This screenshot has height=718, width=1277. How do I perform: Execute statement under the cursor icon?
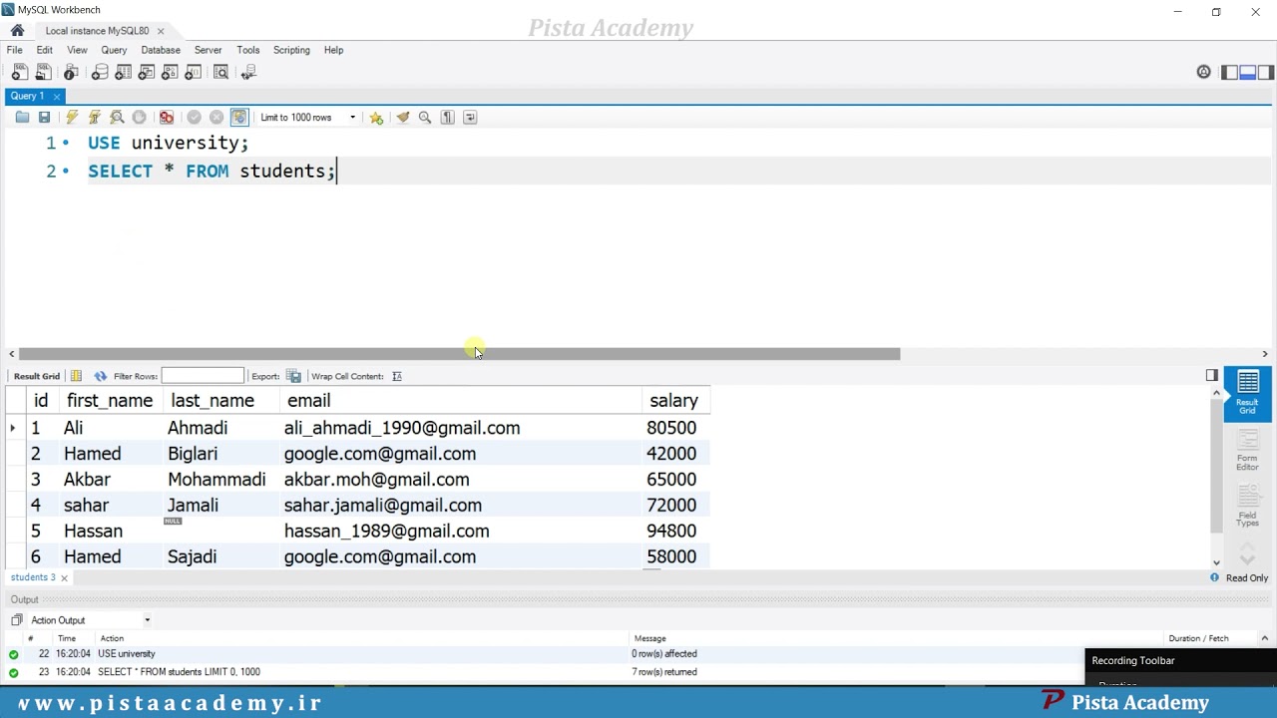95,118
